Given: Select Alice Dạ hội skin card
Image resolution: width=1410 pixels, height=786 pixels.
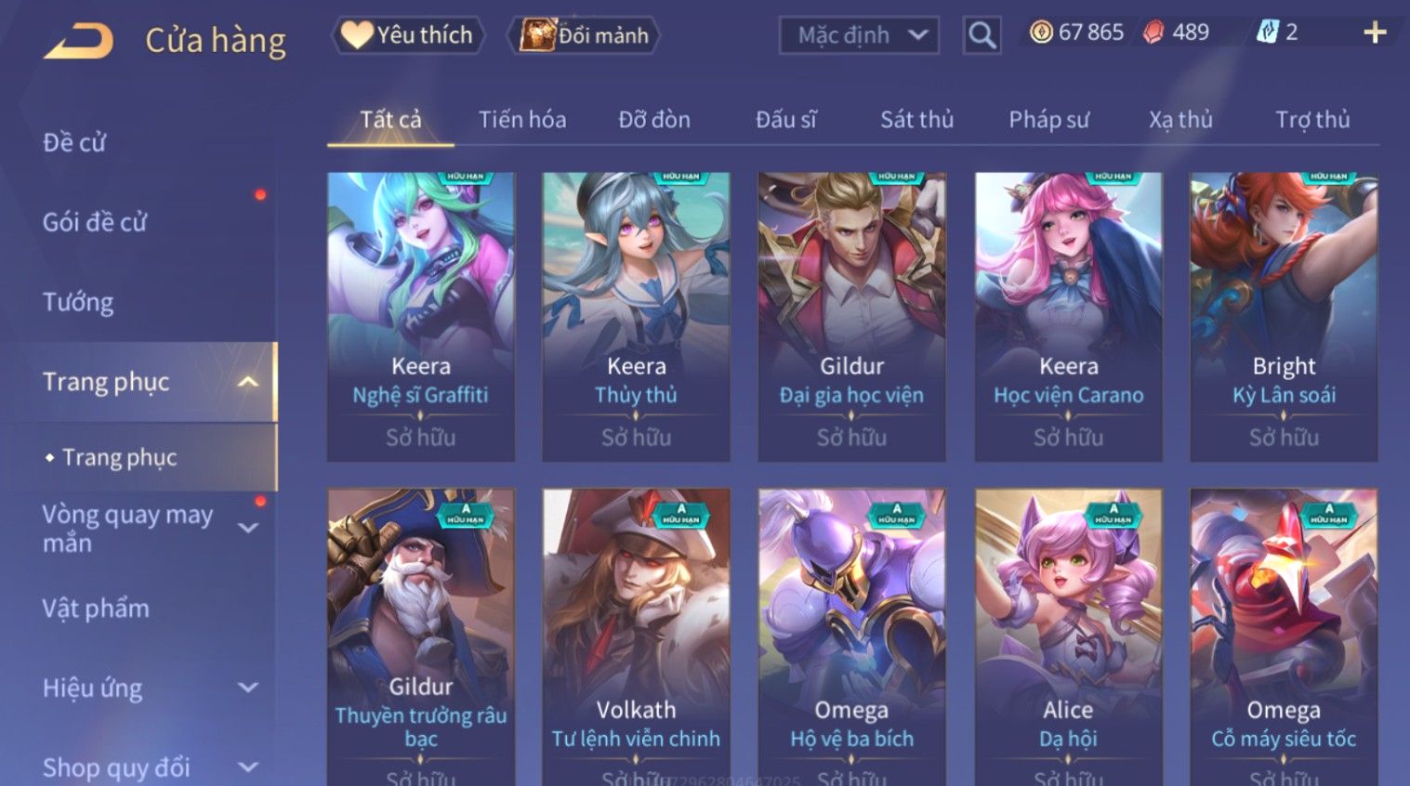Looking at the screenshot, I should point(1068,637).
